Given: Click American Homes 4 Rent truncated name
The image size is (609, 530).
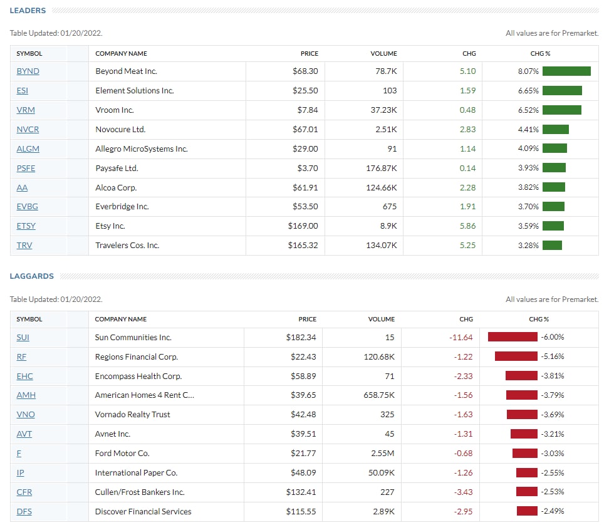Looking at the screenshot, I should pos(145,395).
